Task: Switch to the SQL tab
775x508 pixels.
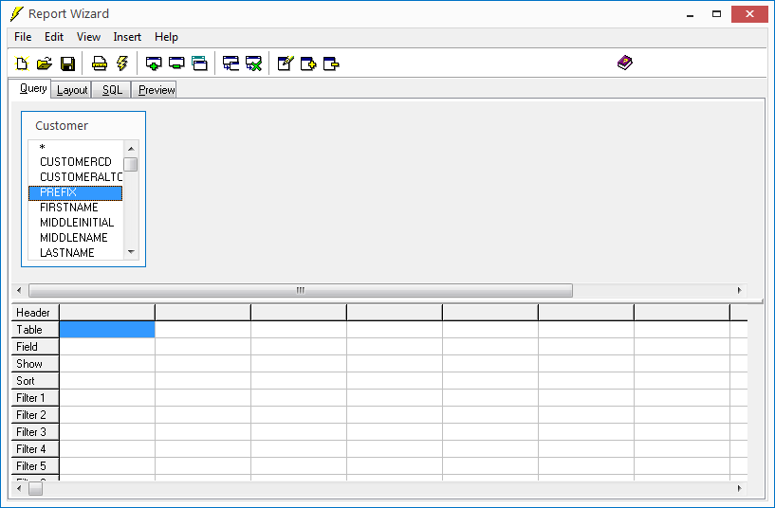Action: click(x=112, y=90)
